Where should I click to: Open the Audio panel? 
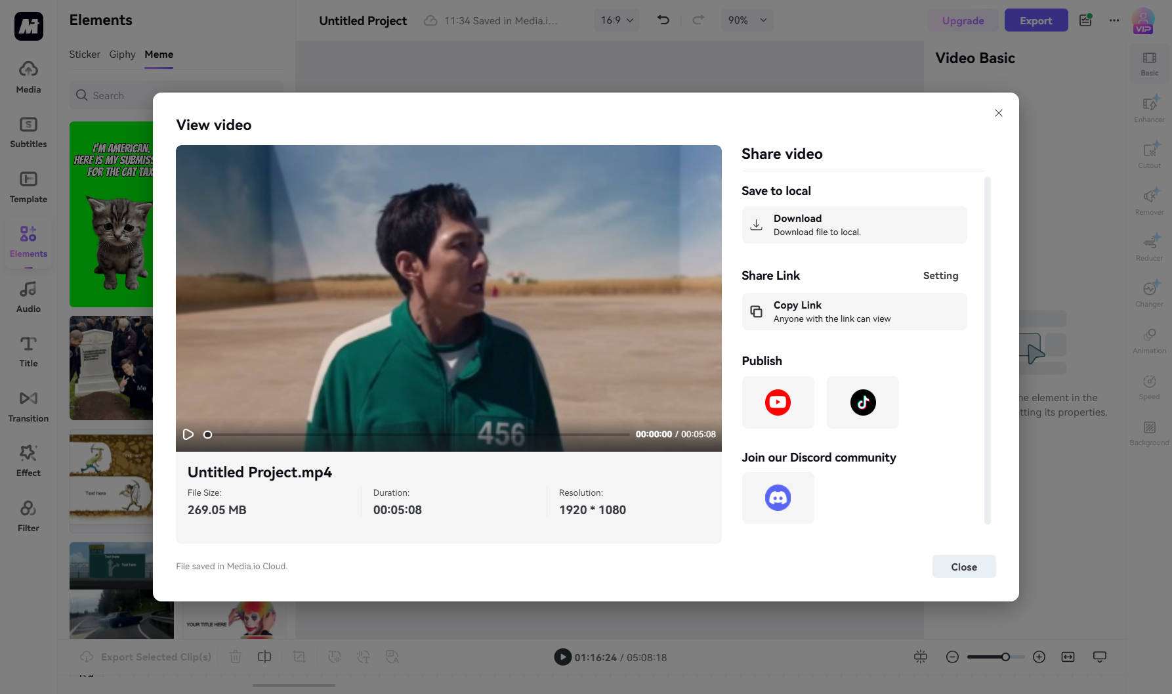[x=28, y=295]
